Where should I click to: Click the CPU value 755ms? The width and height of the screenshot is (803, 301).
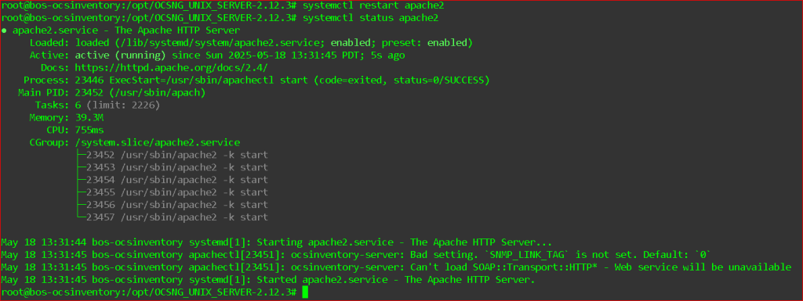coord(89,130)
